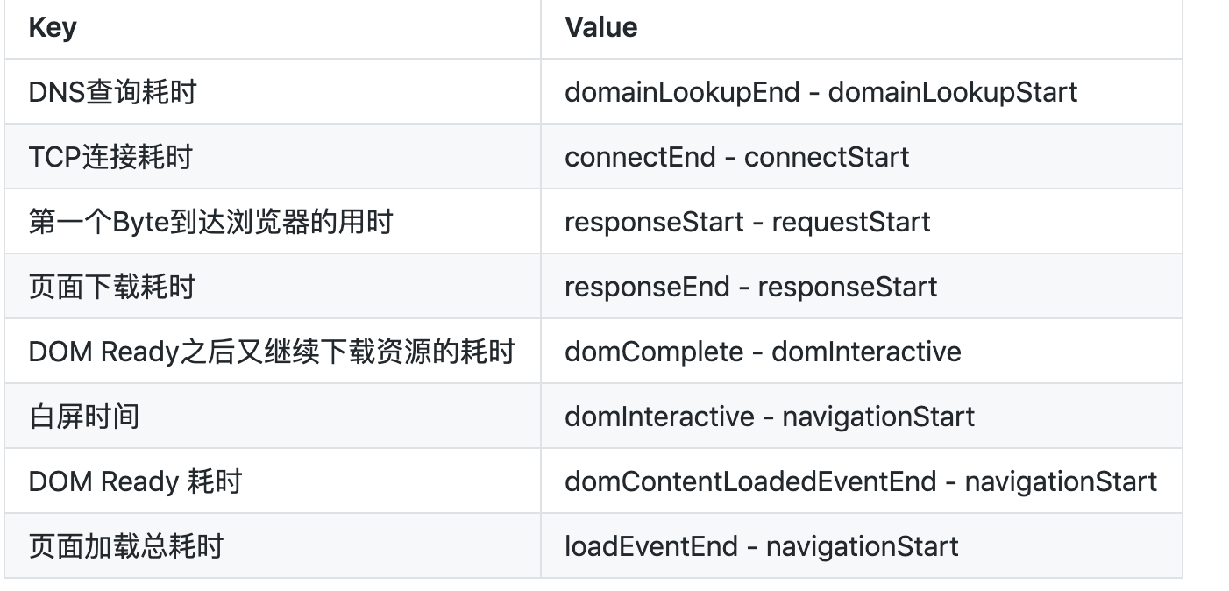This screenshot has height=591, width=1229.
Task: Click the Value column header
Action: [x=861, y=27]
